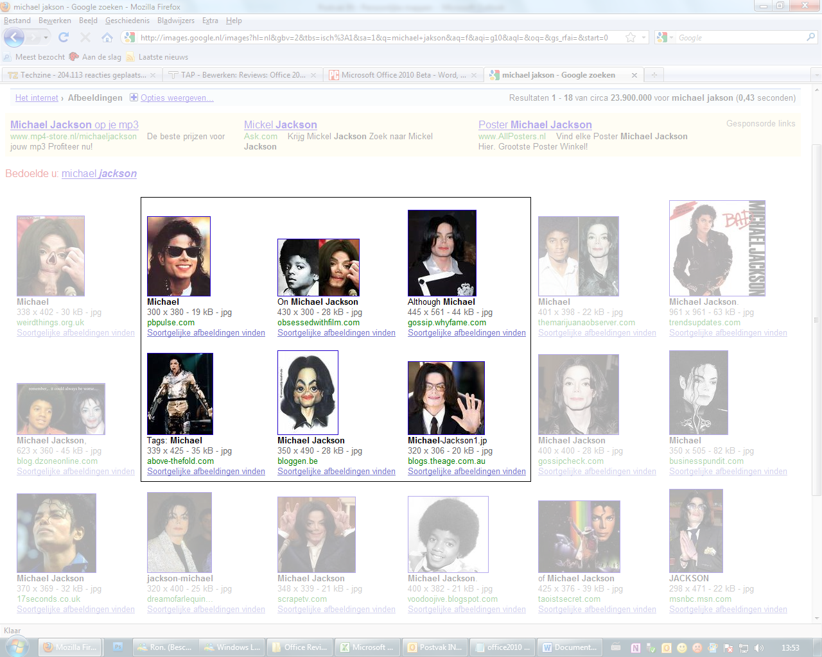The image size is (822, 657).
Task: Open the obsessedwithfilm.com thumbnail
Action: (319, 268)
